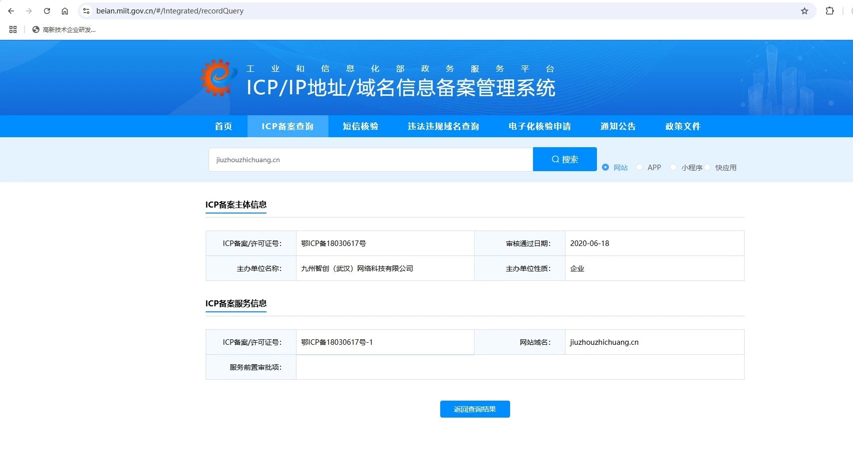
Task: Click the 主办单位名称 label
Action: tap(259, 268)
